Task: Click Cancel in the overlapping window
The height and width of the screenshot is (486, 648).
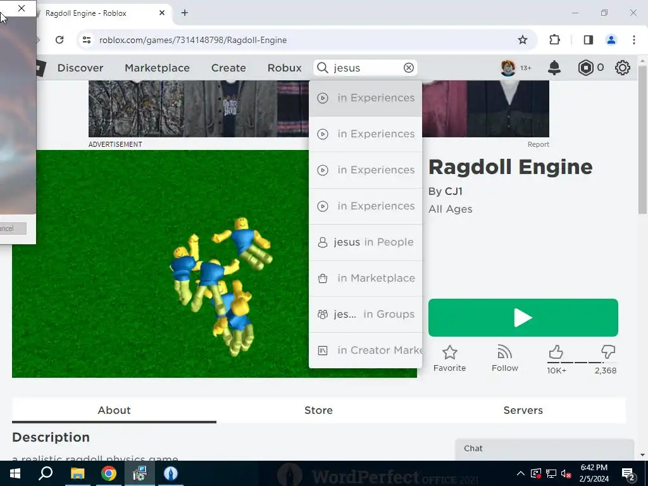Action: point(13,228)
